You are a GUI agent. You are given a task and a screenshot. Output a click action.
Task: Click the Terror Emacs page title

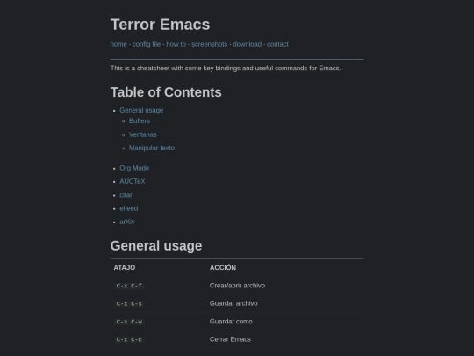point(161,25)
